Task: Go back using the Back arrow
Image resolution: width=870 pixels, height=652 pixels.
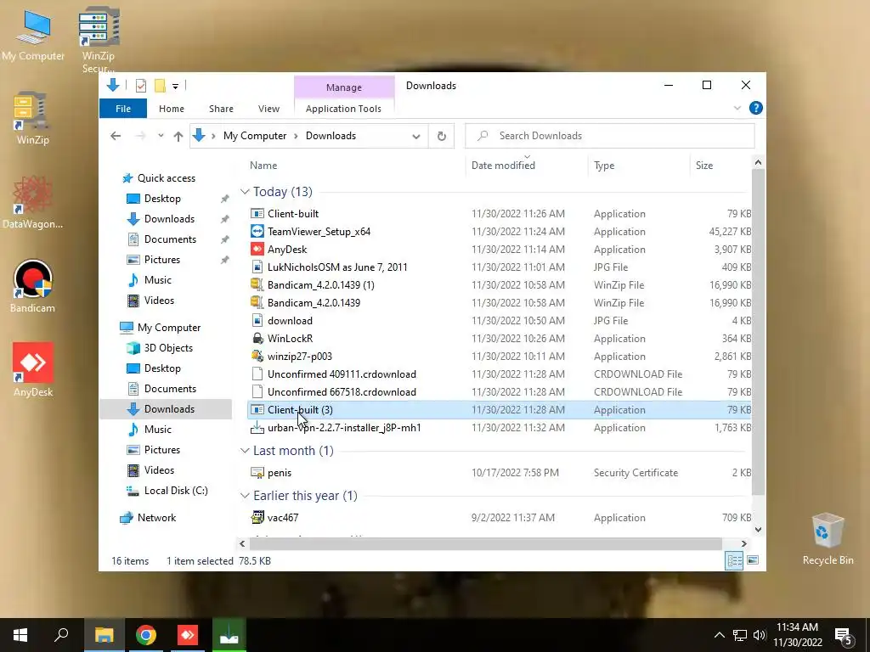Action: click(116, 136)
